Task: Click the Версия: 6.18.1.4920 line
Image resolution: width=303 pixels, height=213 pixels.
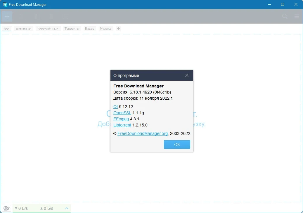Action: tap(142, 92)
